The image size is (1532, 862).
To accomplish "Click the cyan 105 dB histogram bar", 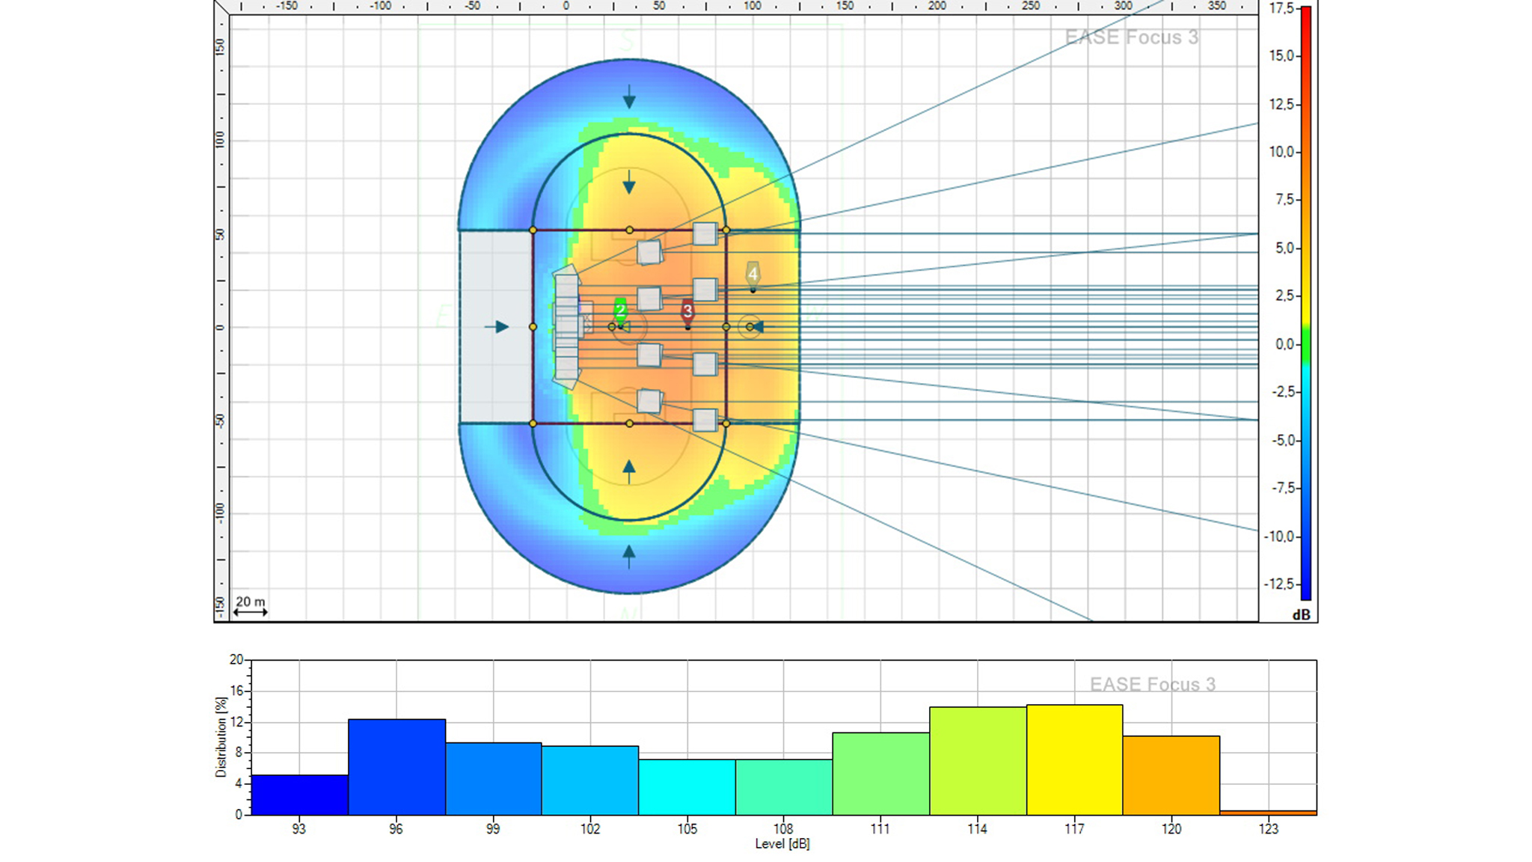I will pos(687,787).
